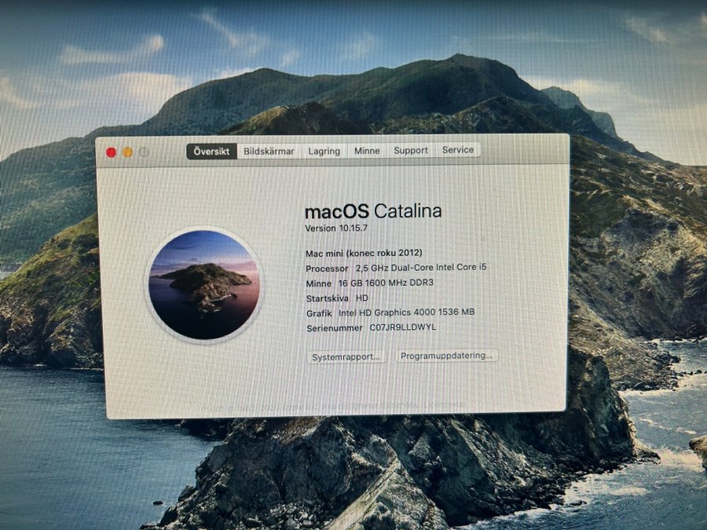Click the greyed-out zoom window button

click(144, 152)
